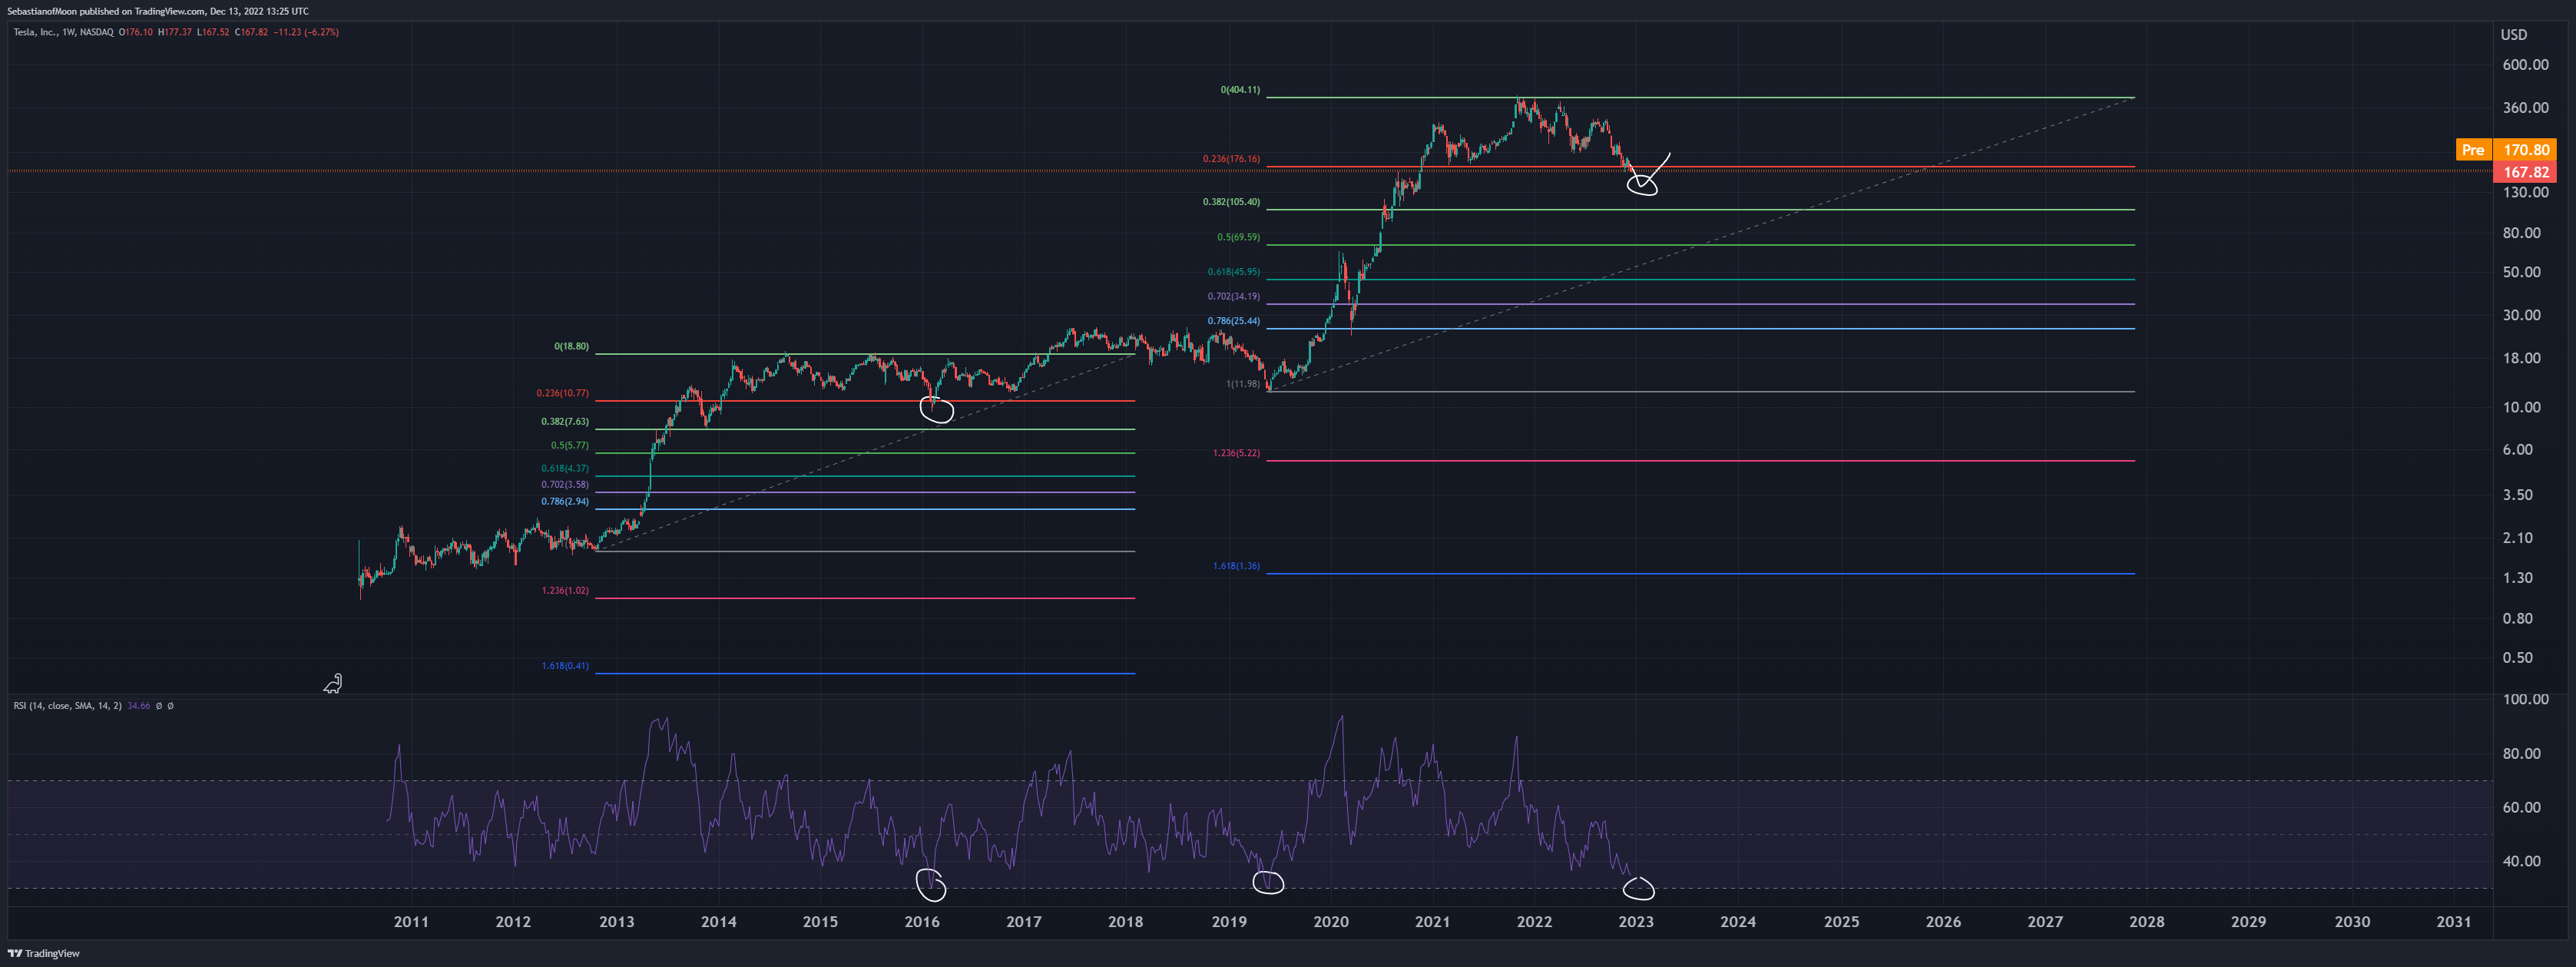Click the RSI (14, close, SMA, 14, 2) legend
Viewport: 2576px width, 967px height.
click(x=68, y=706)
